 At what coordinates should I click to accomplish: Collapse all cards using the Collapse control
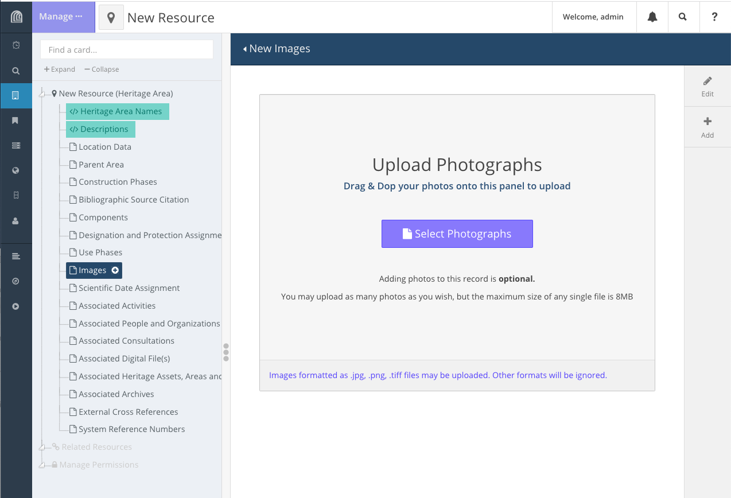coord(102,69)
